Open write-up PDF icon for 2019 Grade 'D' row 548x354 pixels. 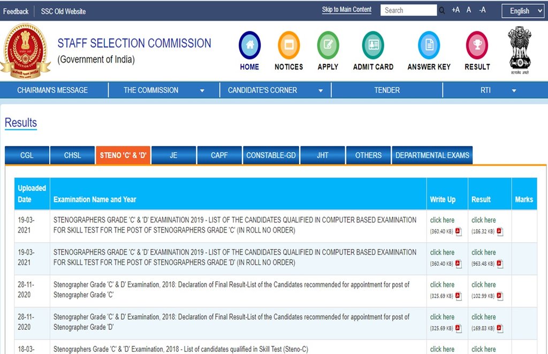459,264
